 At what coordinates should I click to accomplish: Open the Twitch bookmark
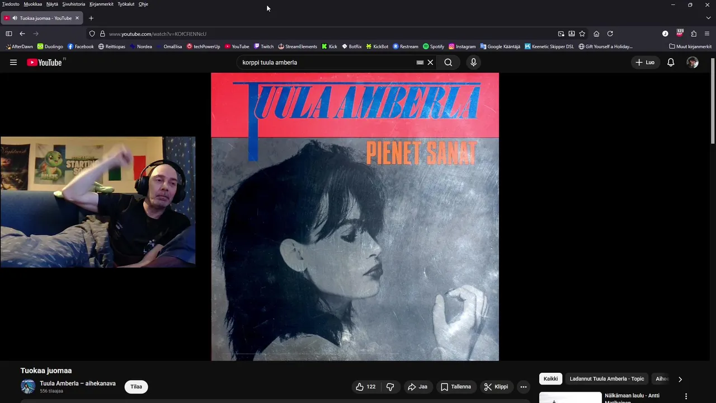point(263,46)
